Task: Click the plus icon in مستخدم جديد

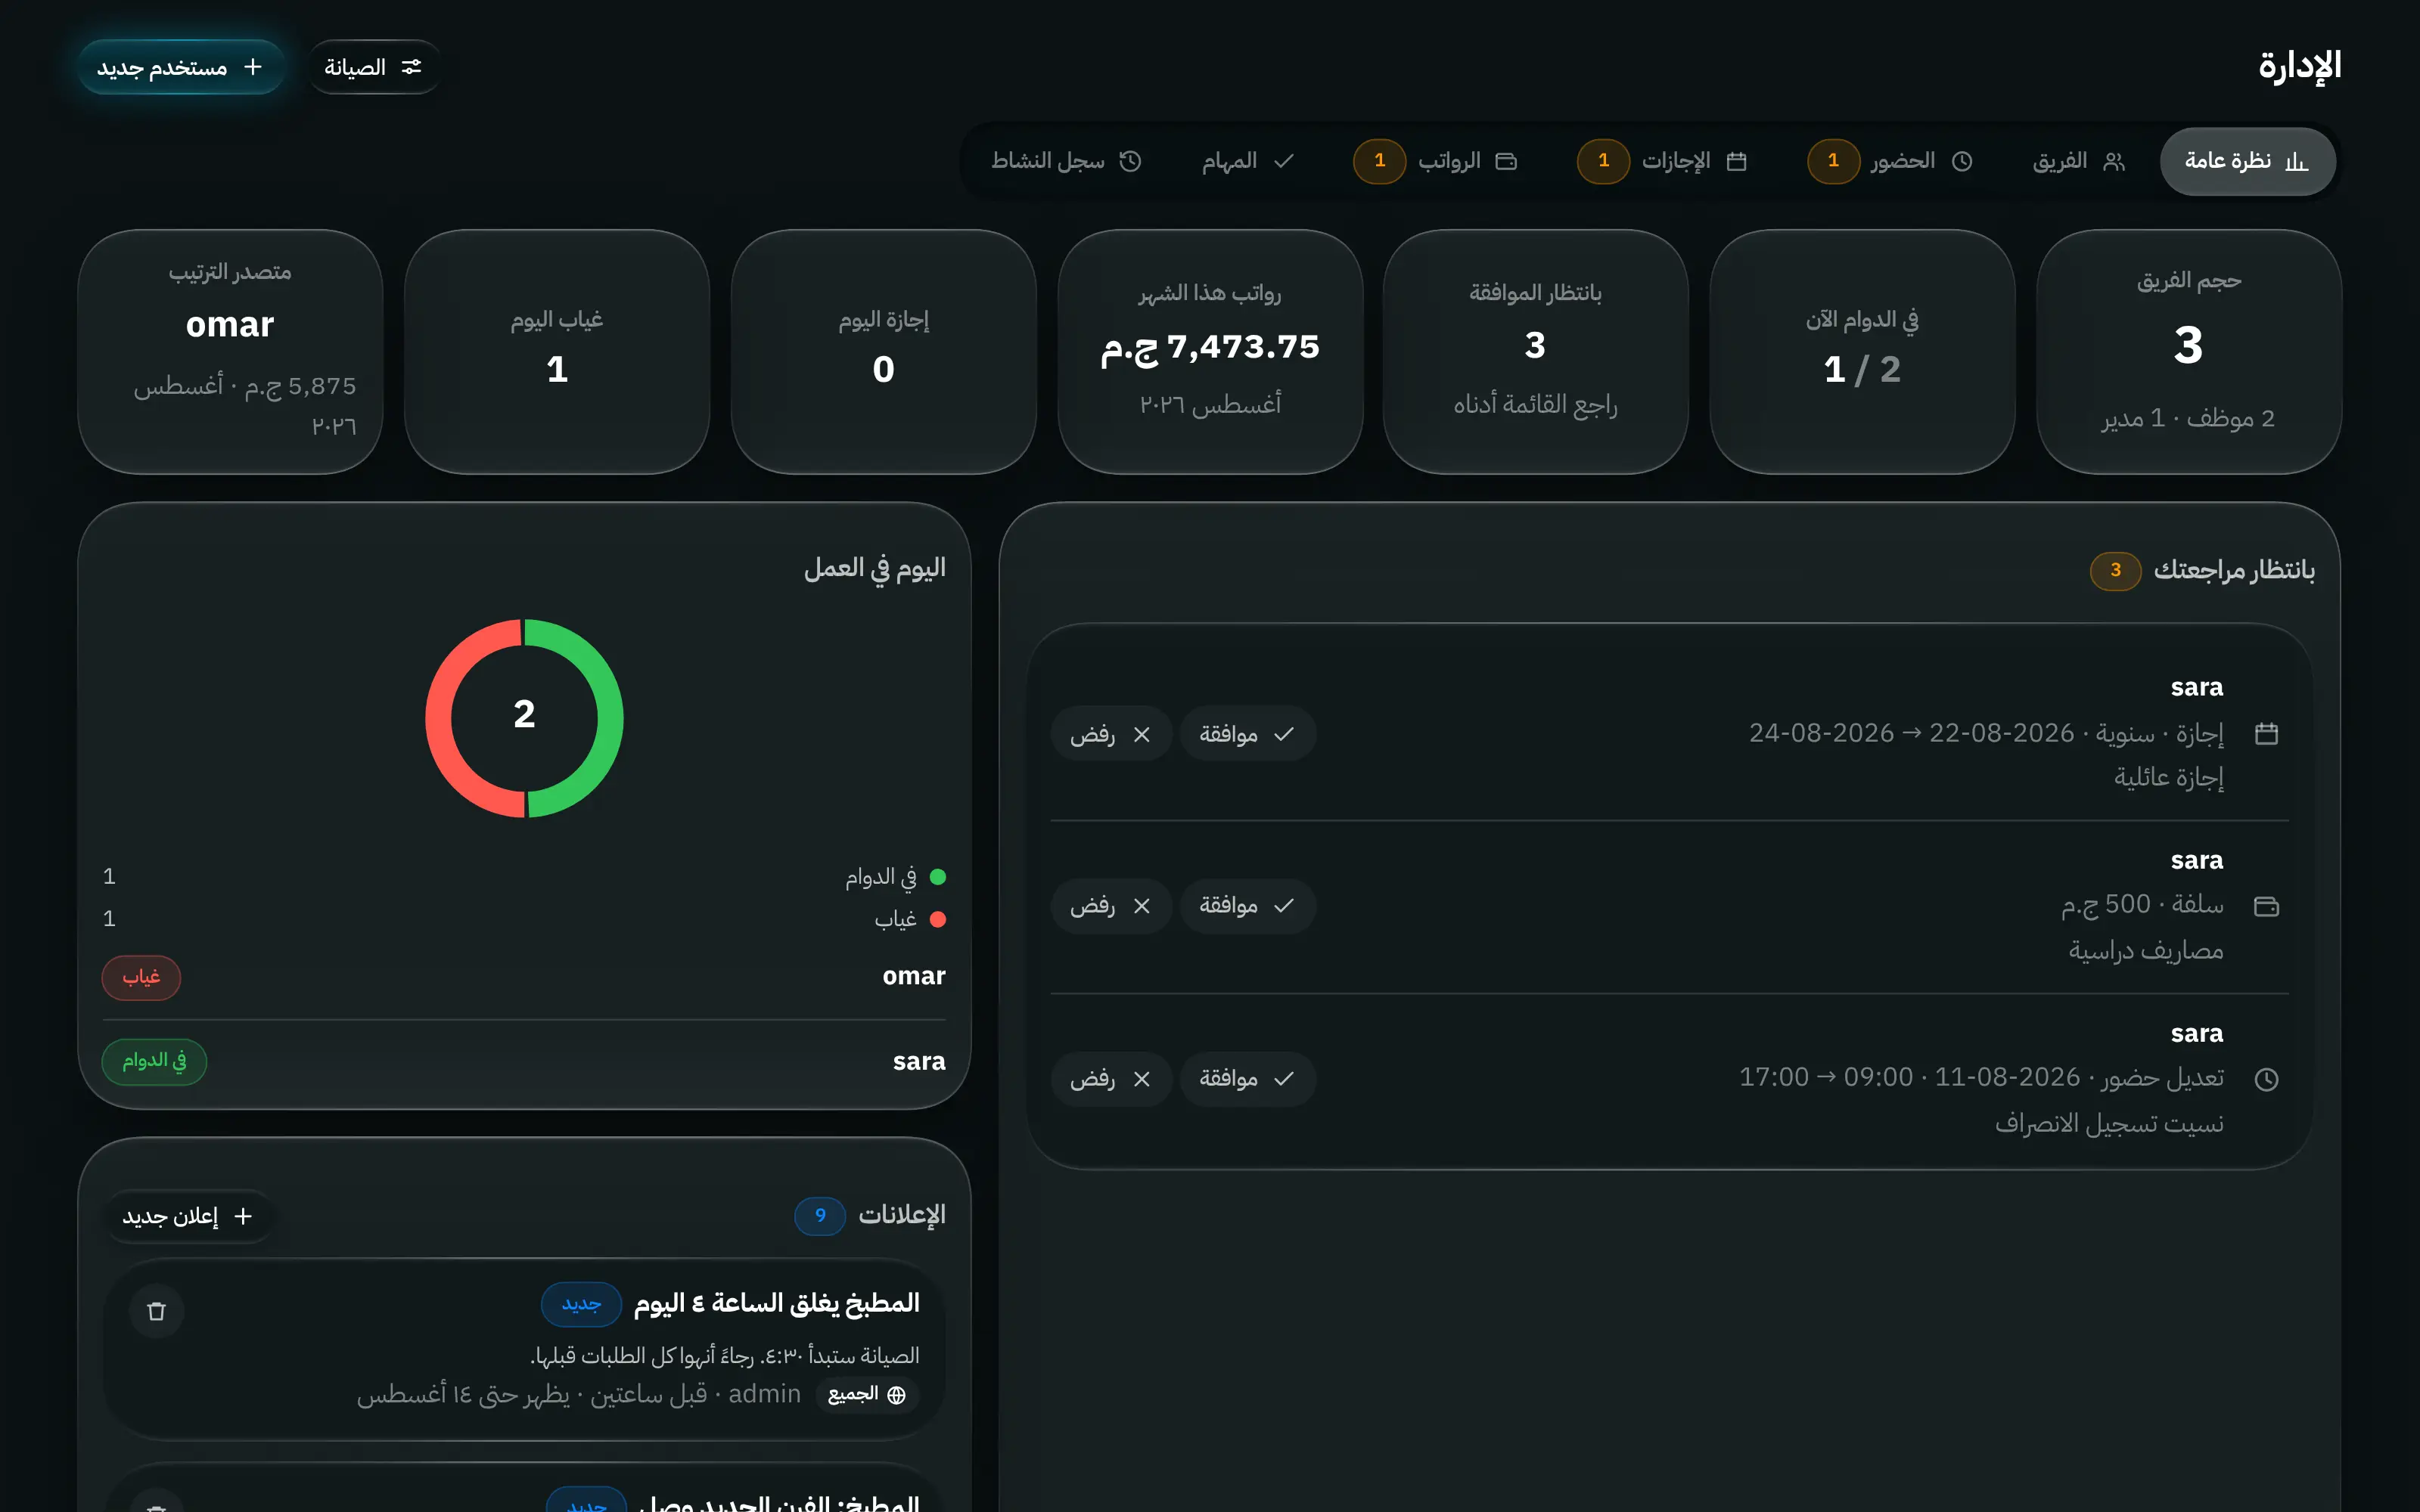Action: coord(253,67)
